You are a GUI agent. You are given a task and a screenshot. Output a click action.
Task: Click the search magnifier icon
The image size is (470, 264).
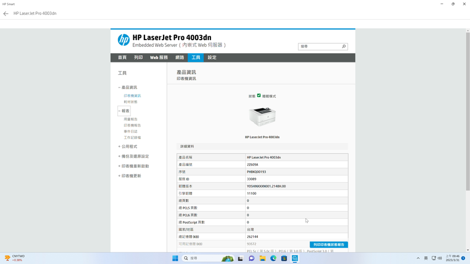click(x=344, y=46)
